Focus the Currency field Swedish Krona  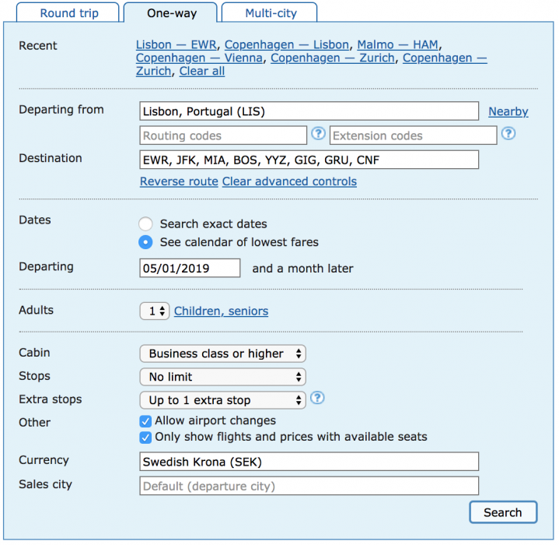pyautogui.click(x=309, y=462)
